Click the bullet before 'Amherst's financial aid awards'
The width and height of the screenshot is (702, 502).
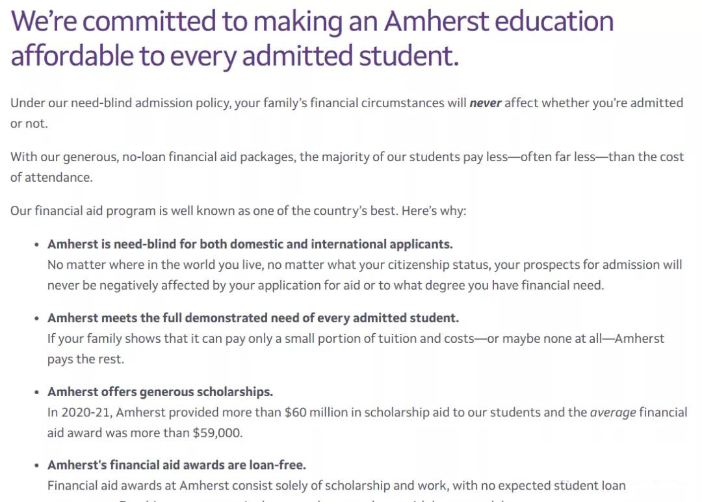coord(36,466)
